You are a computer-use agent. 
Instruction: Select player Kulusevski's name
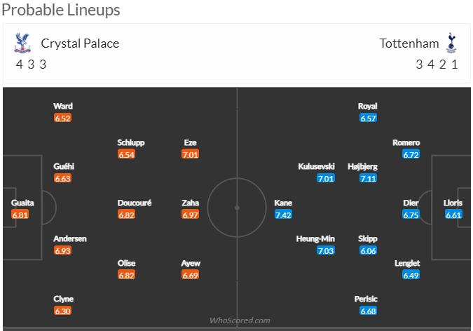[317, 166]
